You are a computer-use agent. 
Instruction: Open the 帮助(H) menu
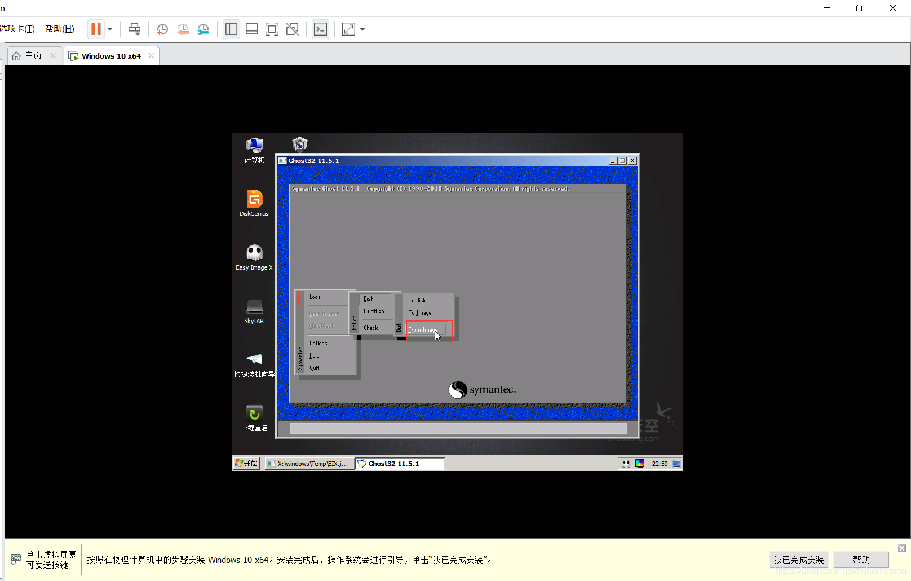(x=60, y=29)
